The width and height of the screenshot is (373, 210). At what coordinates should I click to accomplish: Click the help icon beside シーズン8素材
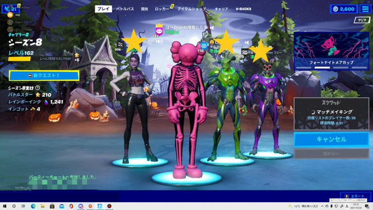coord(37,88)
